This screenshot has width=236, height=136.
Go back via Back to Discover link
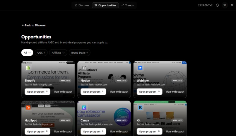click(34, 25)
